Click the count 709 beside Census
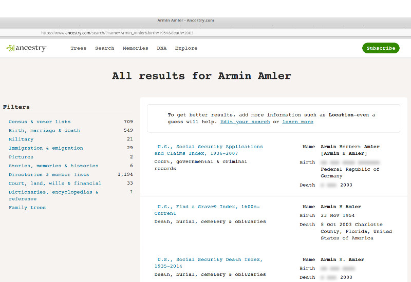Viewport: 411px width, 282px height. point(128,122)
